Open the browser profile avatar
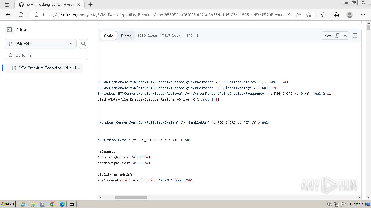371x208 pixels. (x=350, y=15)
